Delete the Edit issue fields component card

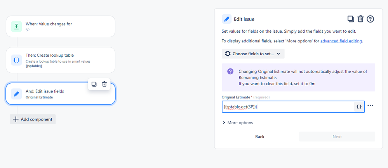pos(104,84)
